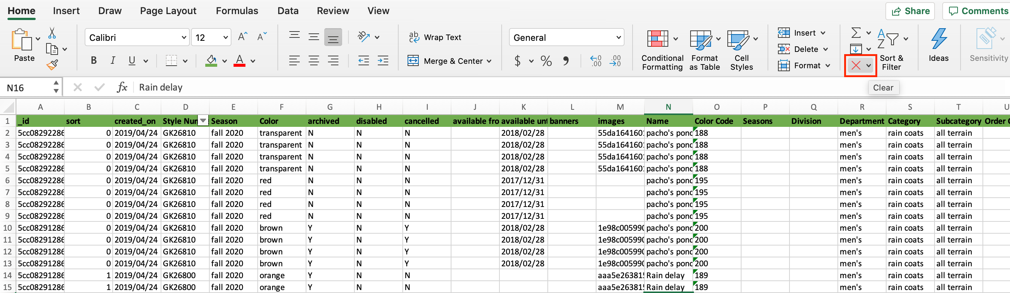Click the Clear red X icon
The width and height of the screenshot is (1010, 293).
856,65
